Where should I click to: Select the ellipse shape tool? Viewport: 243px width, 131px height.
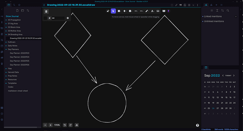(130, 11)
